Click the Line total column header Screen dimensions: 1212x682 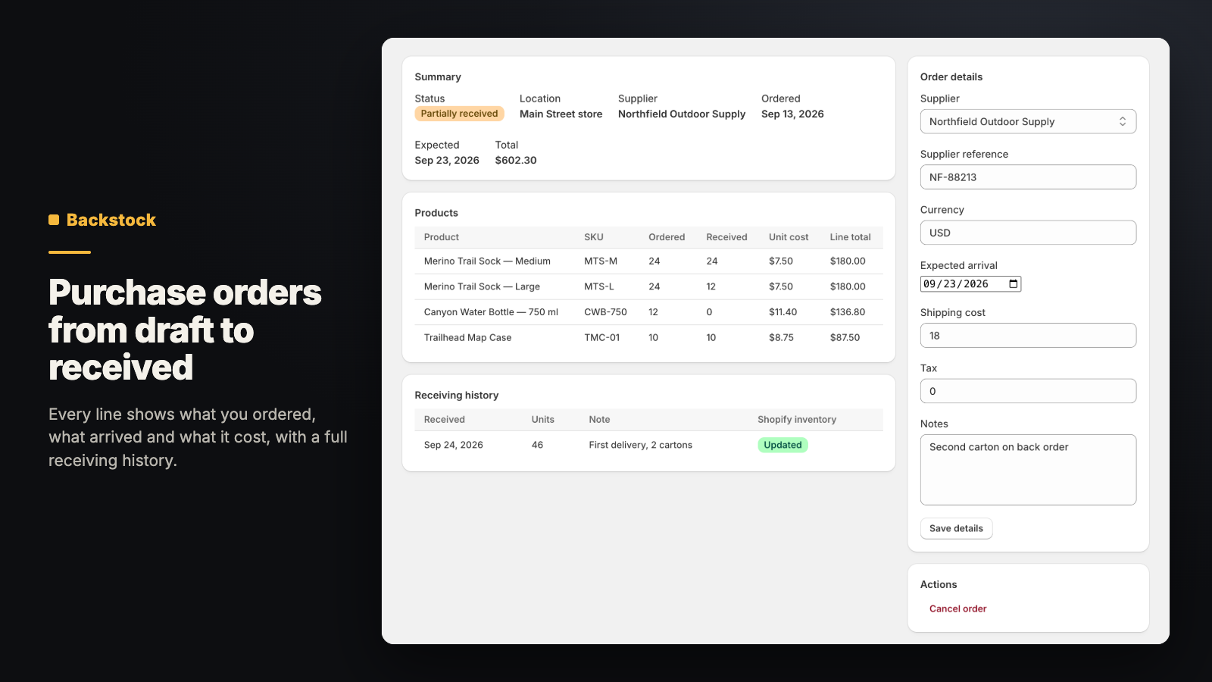(850, 237)
